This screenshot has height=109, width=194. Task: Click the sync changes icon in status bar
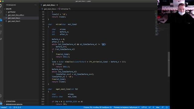pyautogui.click(x=10, y=107)
